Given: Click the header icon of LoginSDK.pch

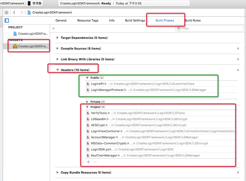Looking at the screenshot, I should coord(88,149).
